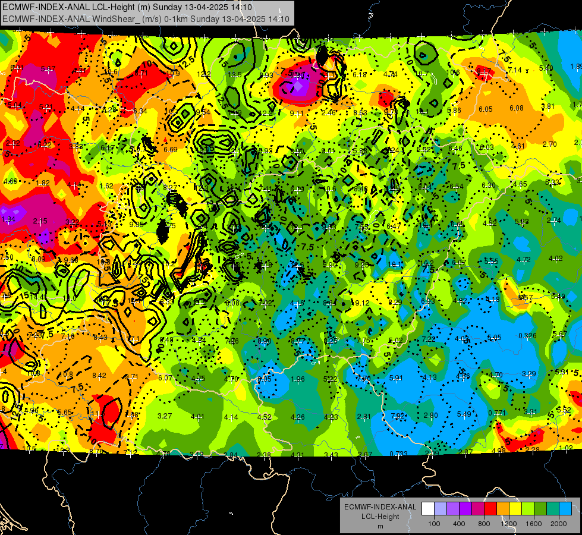This screenshot has width=582, height=535.
Task: Click the grid value '2.87' at the bottom edge
Action: 465,452
